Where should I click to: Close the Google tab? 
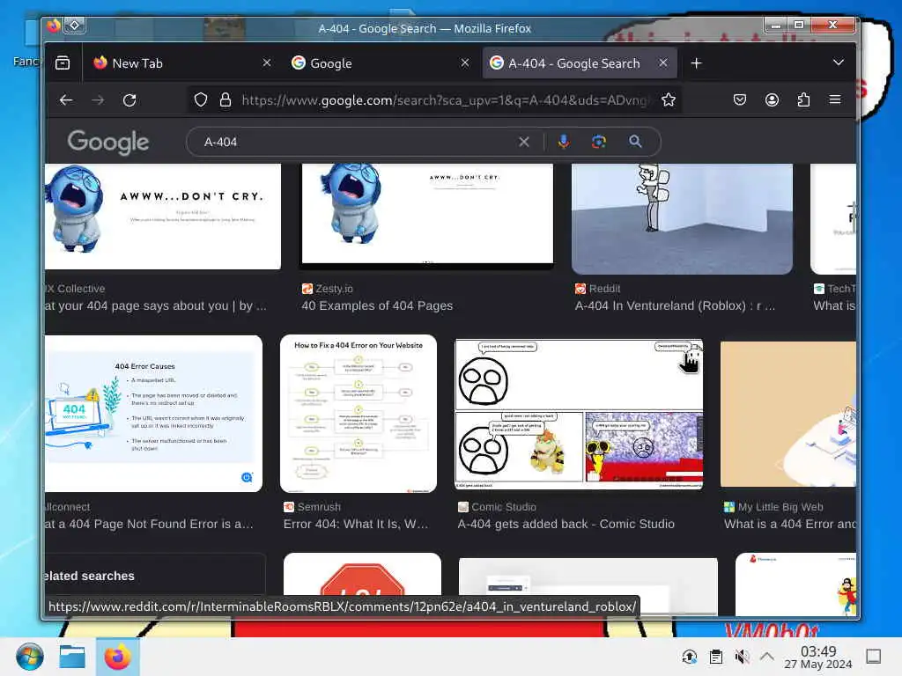point(465,62)
